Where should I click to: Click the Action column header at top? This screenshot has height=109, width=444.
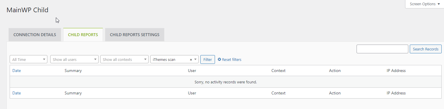(335, 71)
